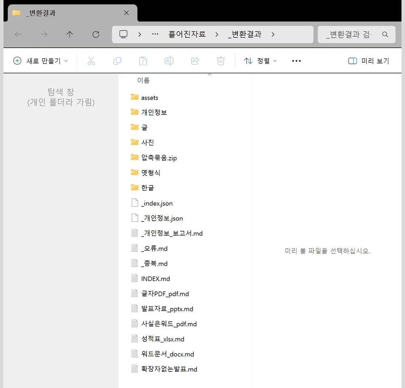Click the Forward navigation arrow
The width and height of the screenshot is (405, 388).
[44, 34]
